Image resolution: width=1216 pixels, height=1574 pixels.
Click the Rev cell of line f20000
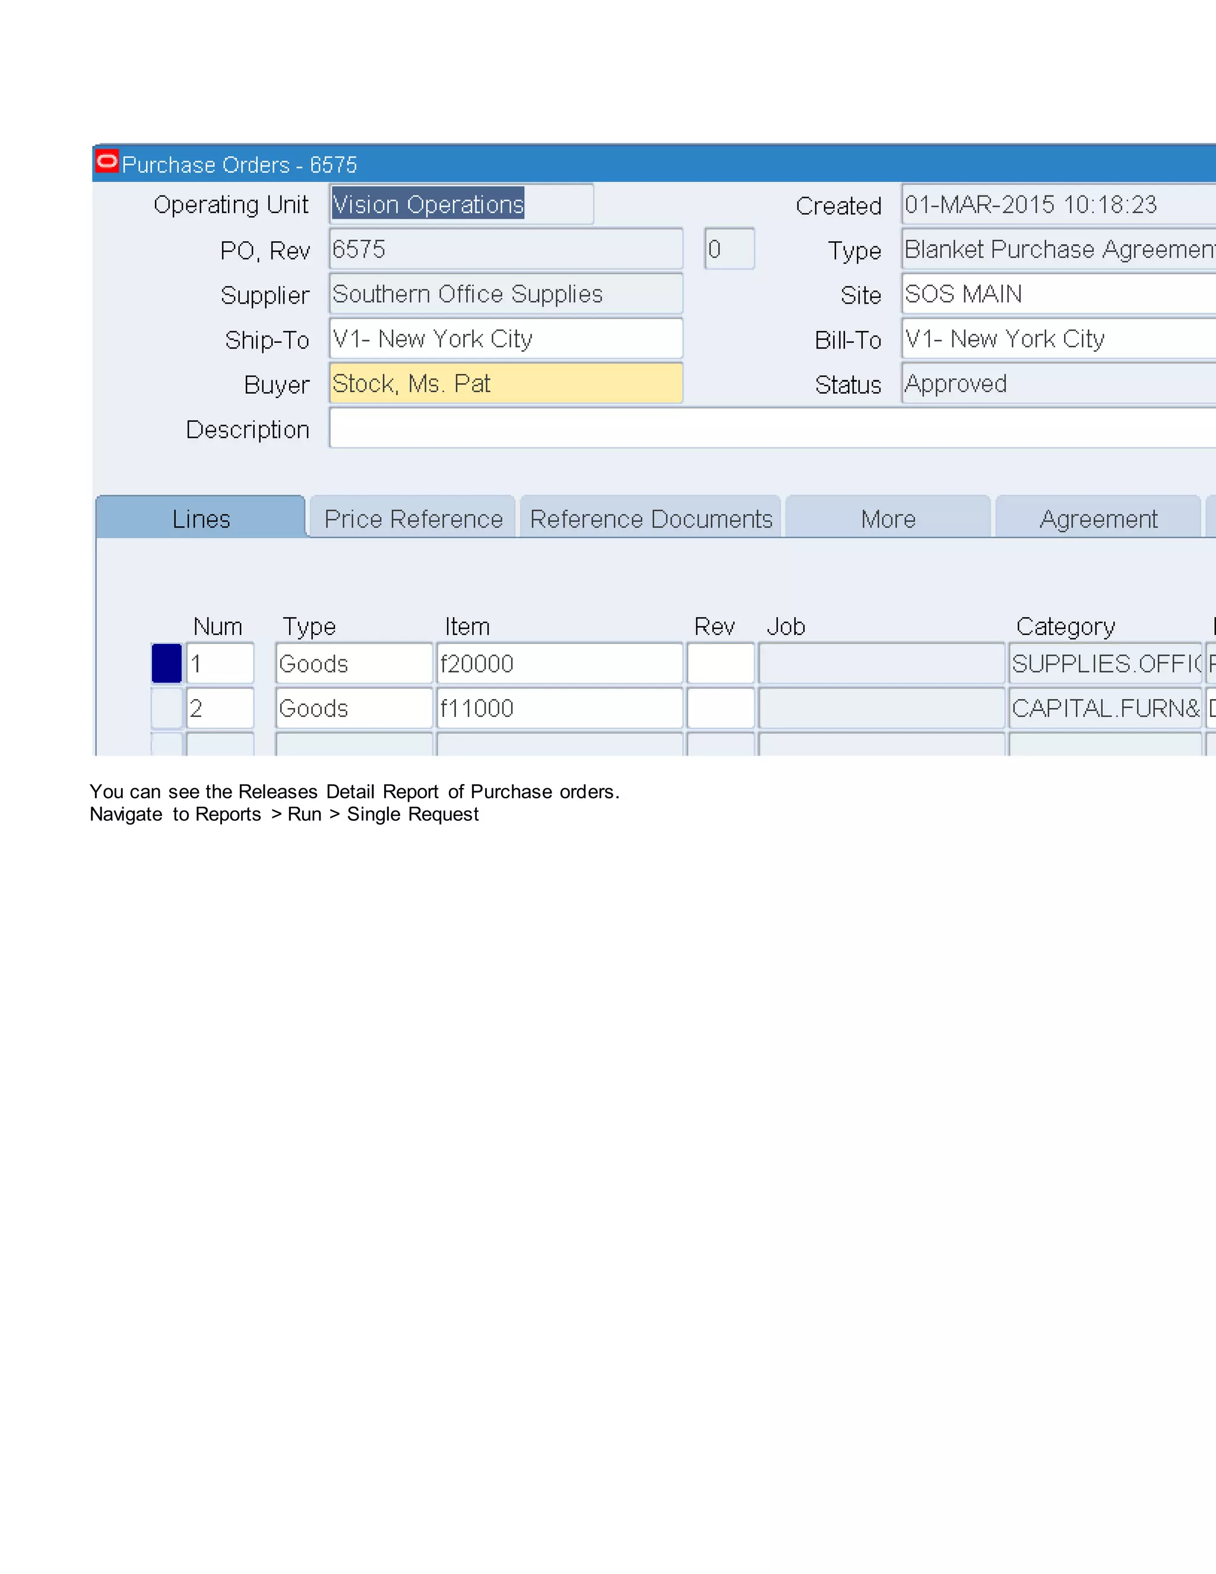[720, 663]
